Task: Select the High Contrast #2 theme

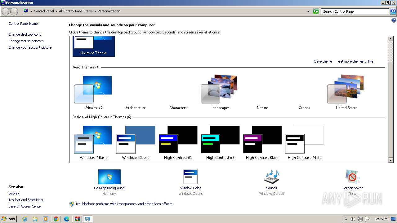Action: tap(220, 139)
